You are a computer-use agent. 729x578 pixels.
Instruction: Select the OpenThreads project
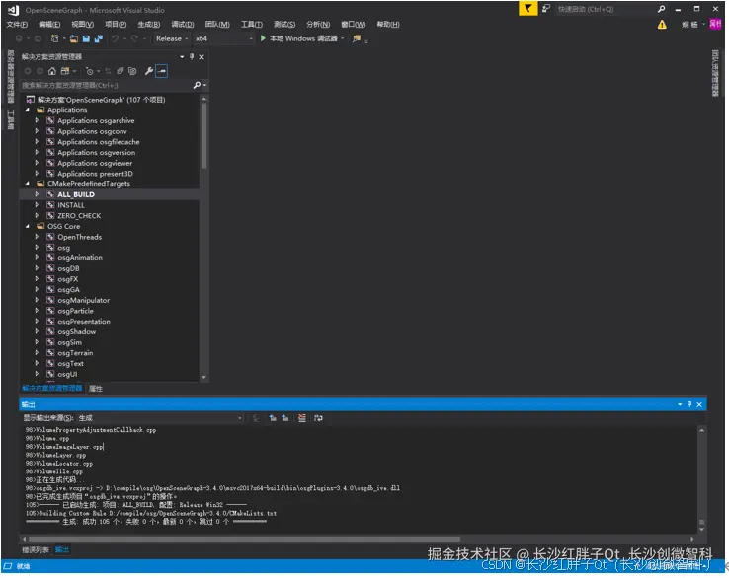pos(79,238)
